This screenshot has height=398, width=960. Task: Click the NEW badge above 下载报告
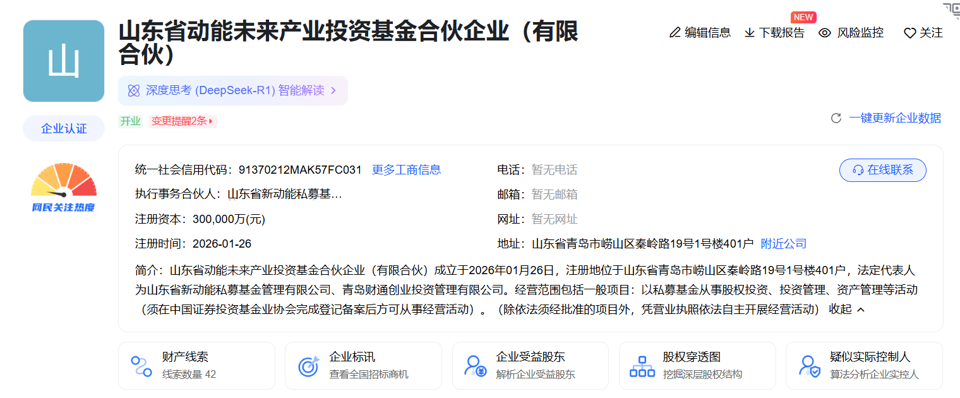coord(803,17)
